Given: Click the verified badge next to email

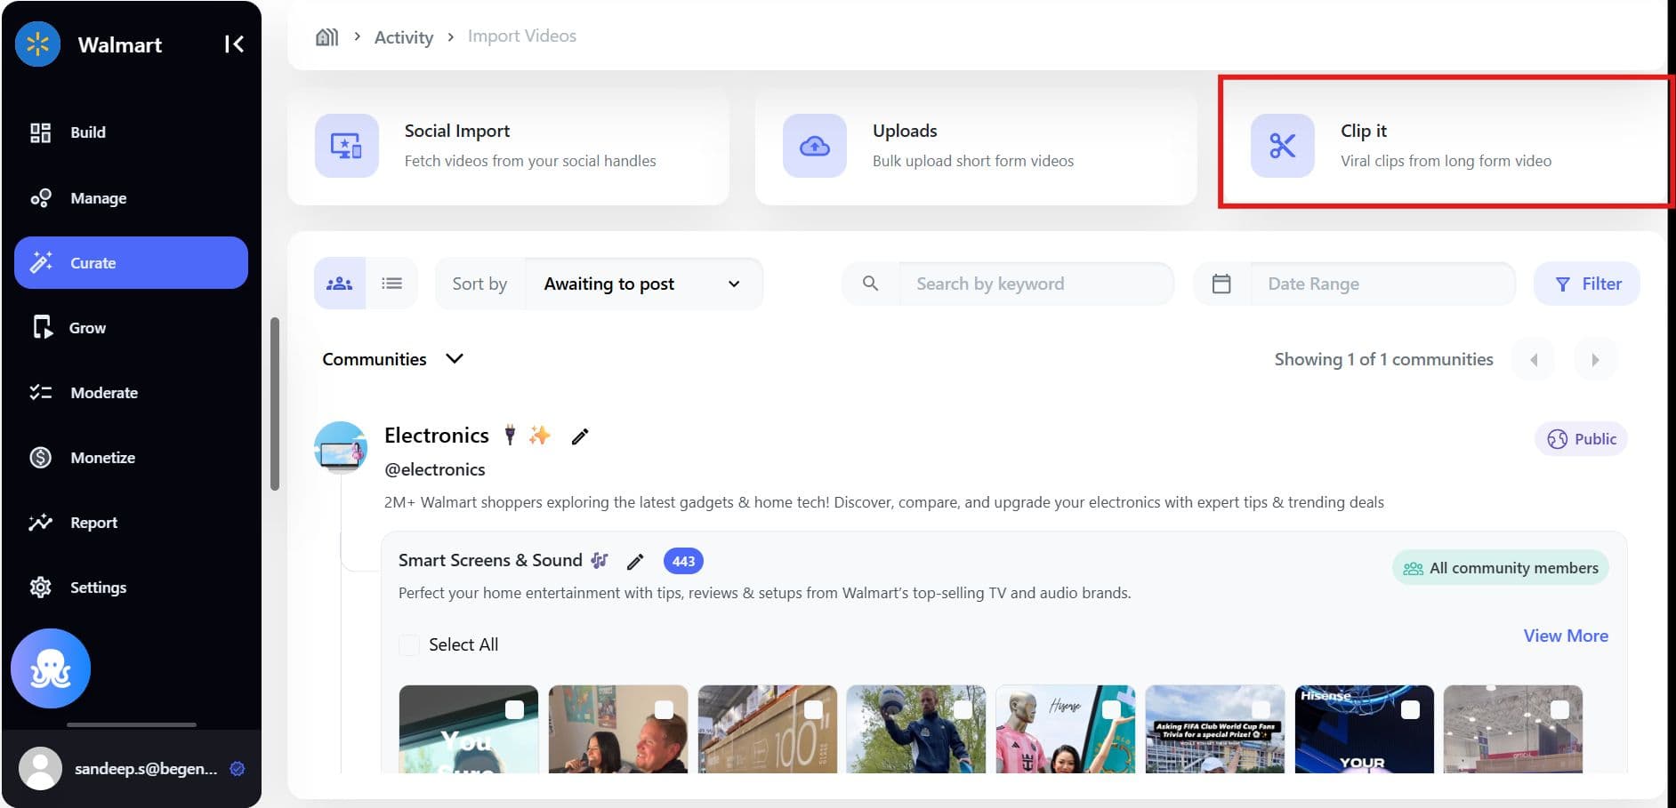Looking at the screenshot, I should click(x=238, y=769).
